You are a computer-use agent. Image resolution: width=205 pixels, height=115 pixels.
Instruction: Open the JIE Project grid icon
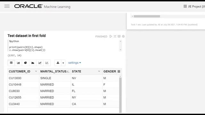click(185, 6)
